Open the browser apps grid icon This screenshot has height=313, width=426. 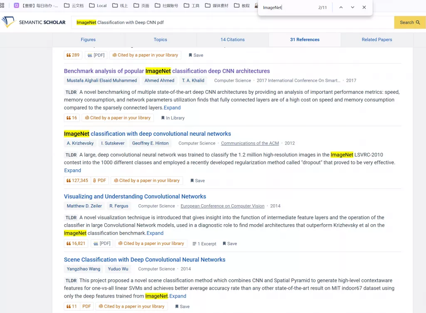point(2,5)
